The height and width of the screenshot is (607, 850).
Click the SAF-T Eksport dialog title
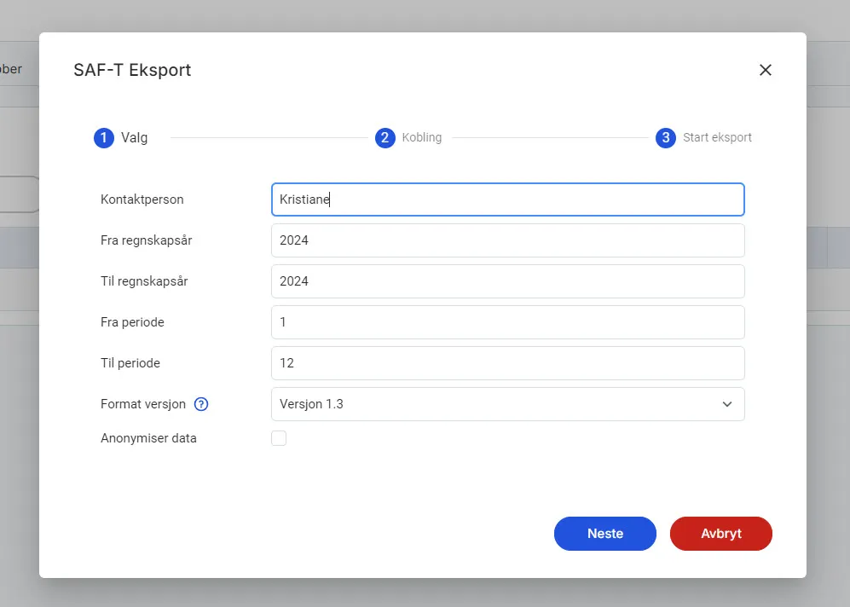tap(132, 70)
